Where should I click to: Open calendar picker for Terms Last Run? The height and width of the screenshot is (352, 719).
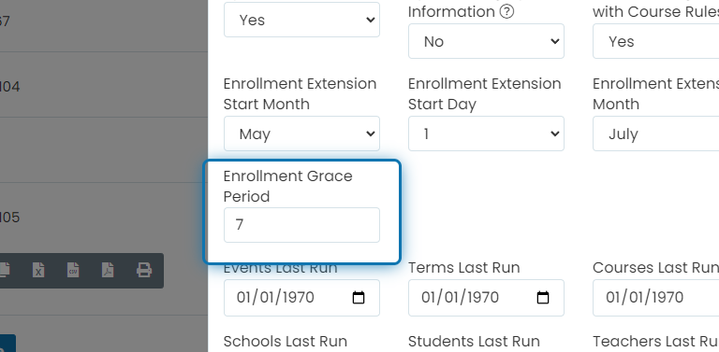click(543, 298)
